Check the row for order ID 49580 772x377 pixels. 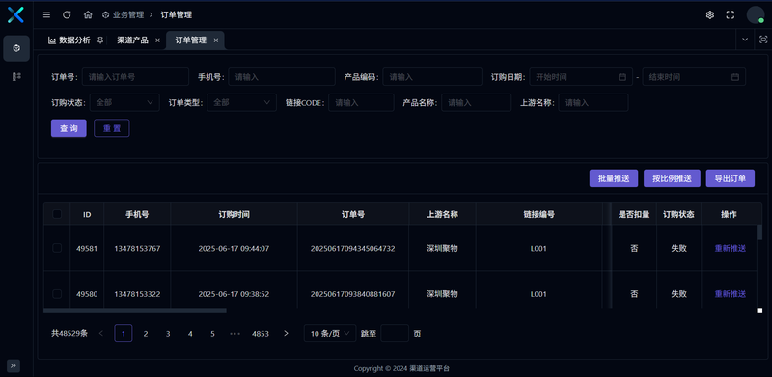point(57,294)
